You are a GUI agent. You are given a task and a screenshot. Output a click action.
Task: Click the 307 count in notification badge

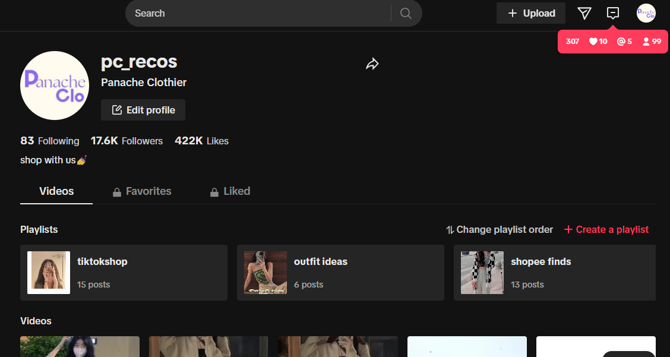573,42
